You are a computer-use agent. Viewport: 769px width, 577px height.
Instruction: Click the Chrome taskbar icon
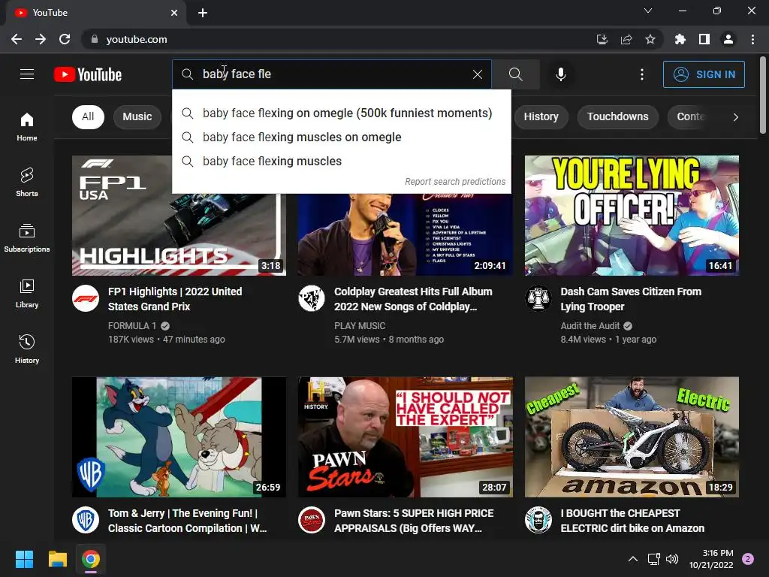(x=91, y=559)
